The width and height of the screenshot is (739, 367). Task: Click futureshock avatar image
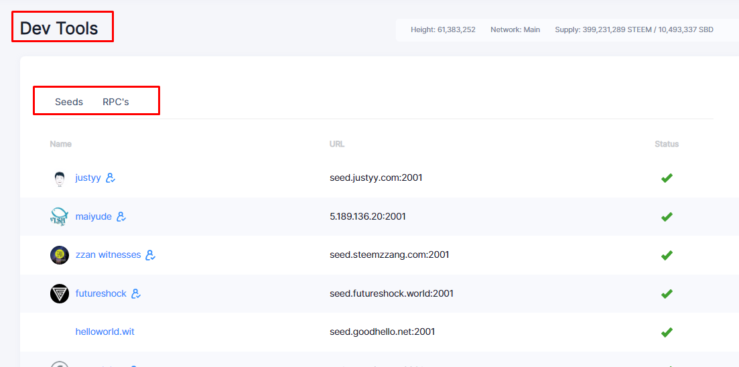point(60,293)
